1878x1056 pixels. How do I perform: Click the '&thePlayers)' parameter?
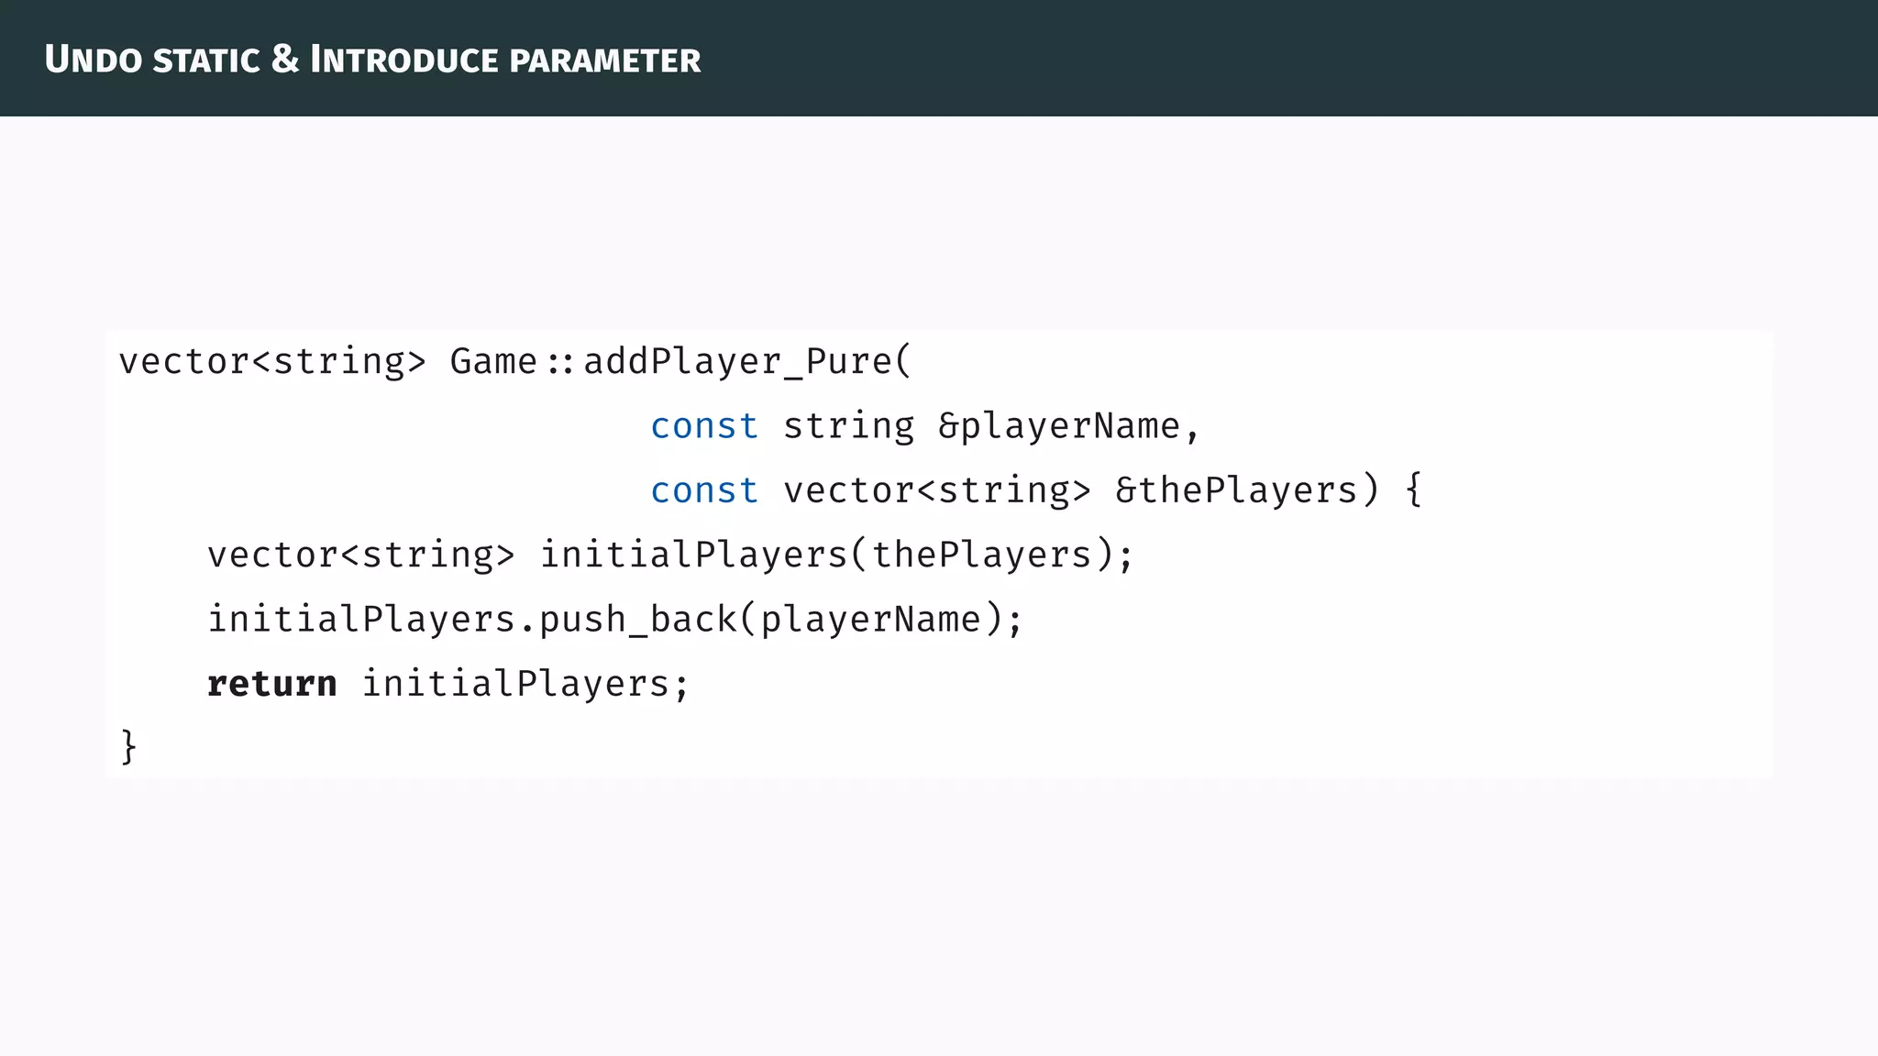click(x=1247, y=490)
